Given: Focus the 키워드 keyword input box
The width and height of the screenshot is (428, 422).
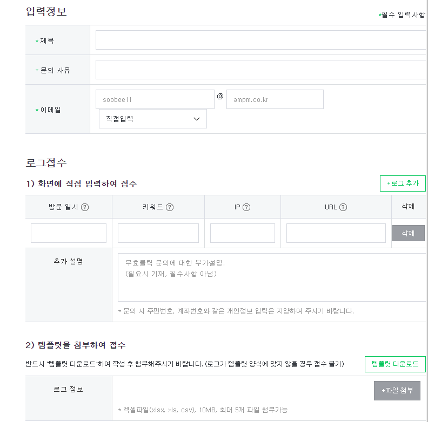Looking at the screenshot, I should (158, 233).
